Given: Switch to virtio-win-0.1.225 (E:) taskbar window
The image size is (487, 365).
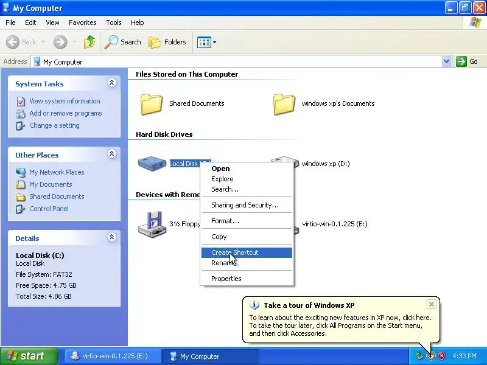Looking at the screenshot, I should point(113,356).
